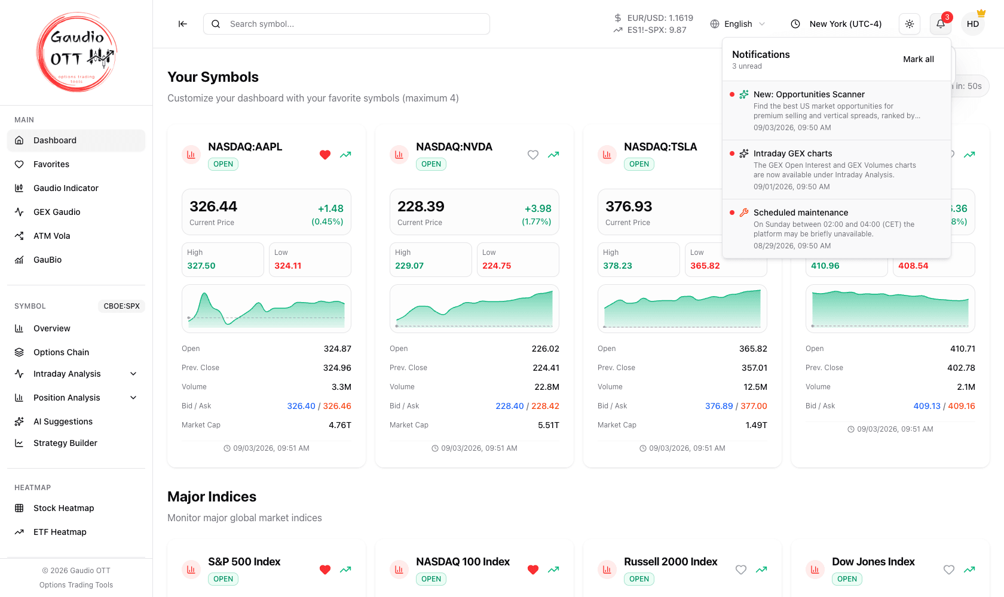Click the Russell 2000 Index chart badge icon
1004x597 pixels.
point(607,570)
